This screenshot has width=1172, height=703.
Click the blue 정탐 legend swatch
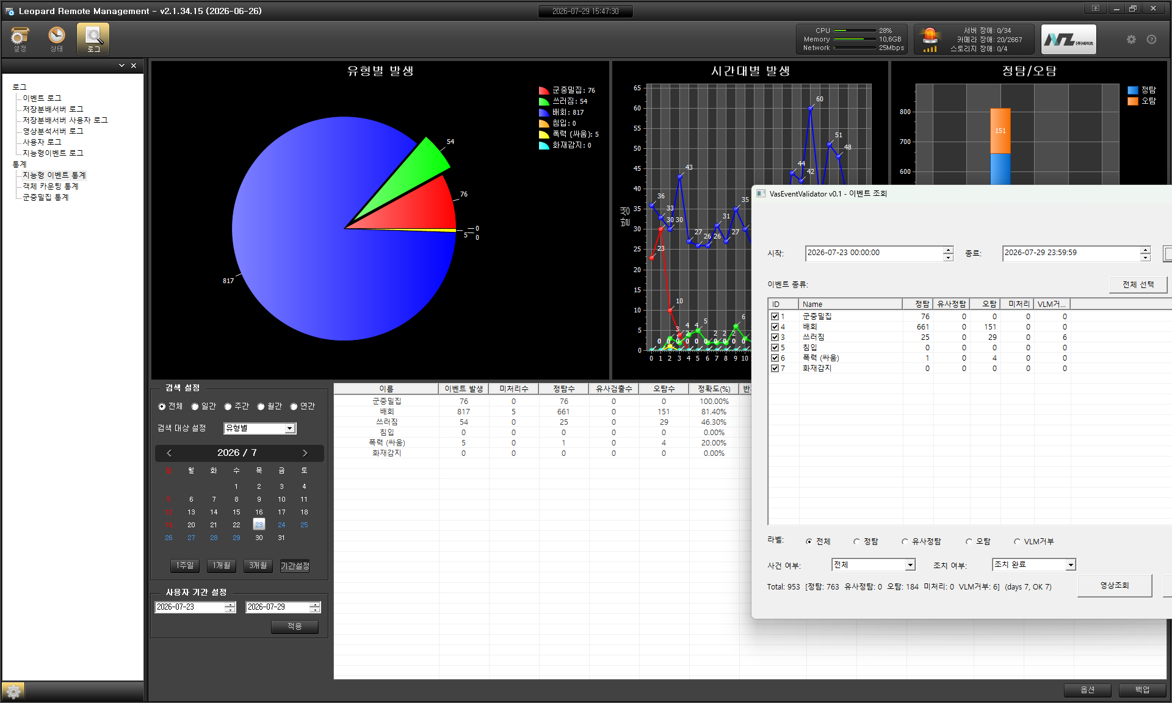click(x=1133, y=90)
